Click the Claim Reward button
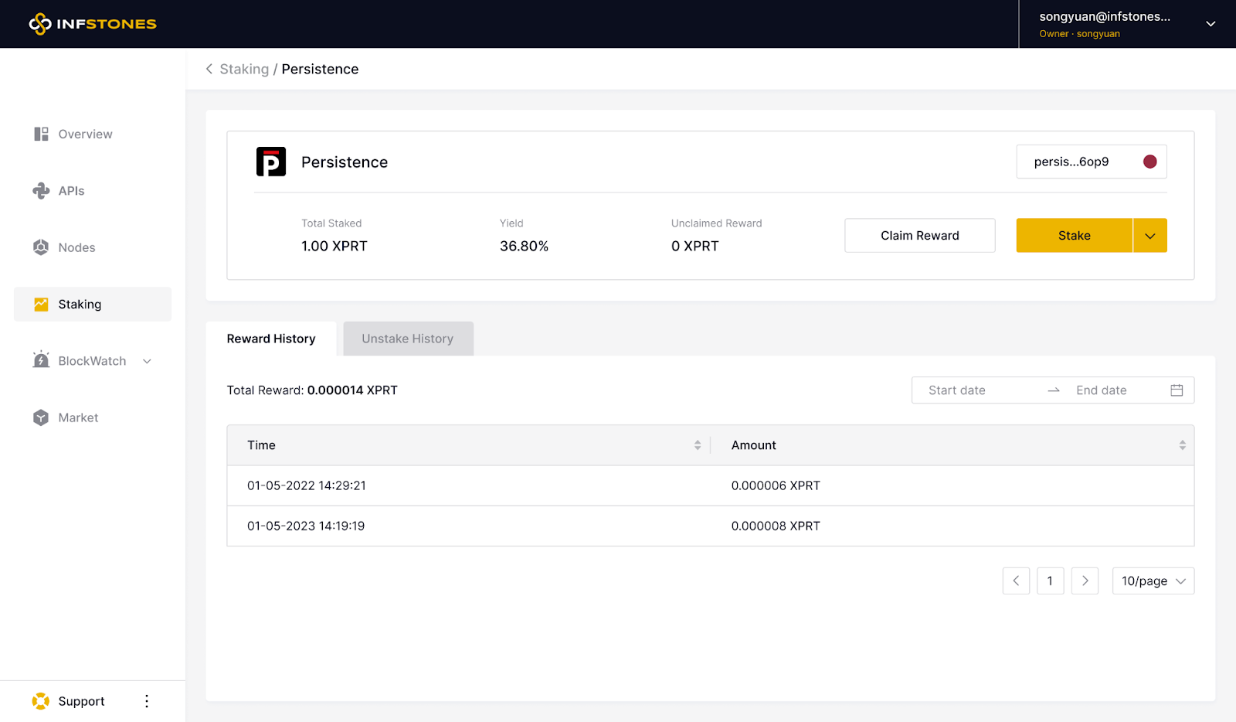This screenshot has height=722, width=1236. coord(920,236)
